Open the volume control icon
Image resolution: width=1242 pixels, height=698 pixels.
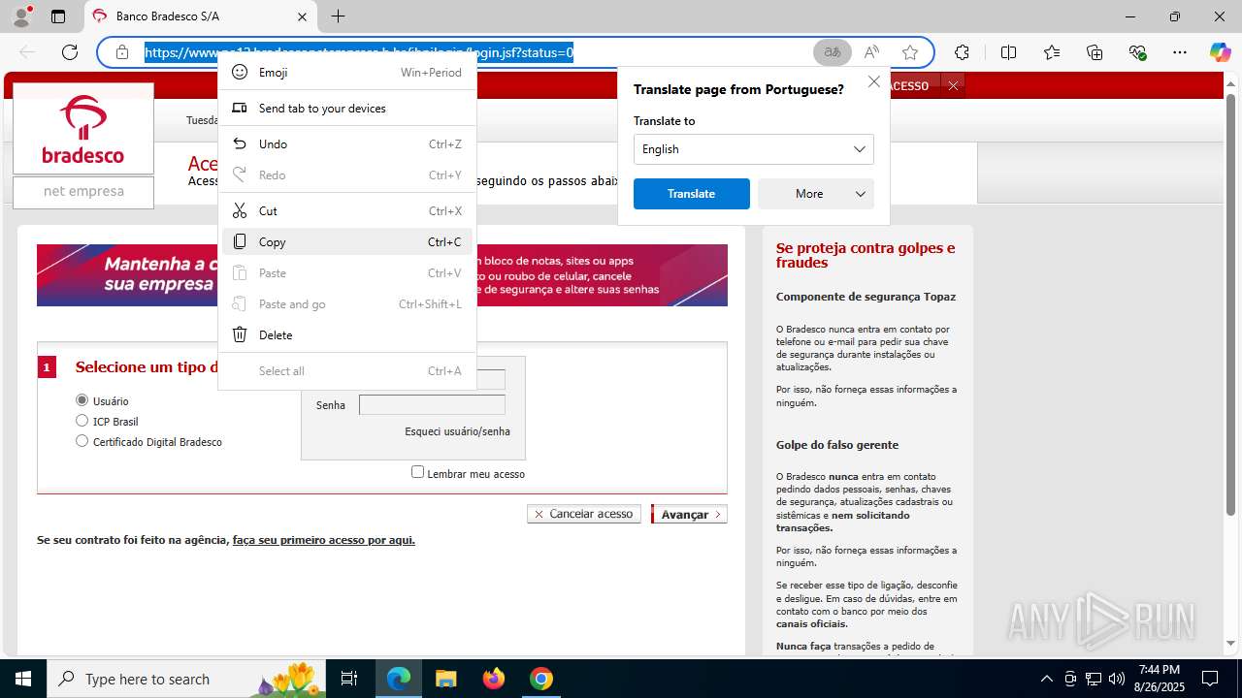tap(1116, 679)
